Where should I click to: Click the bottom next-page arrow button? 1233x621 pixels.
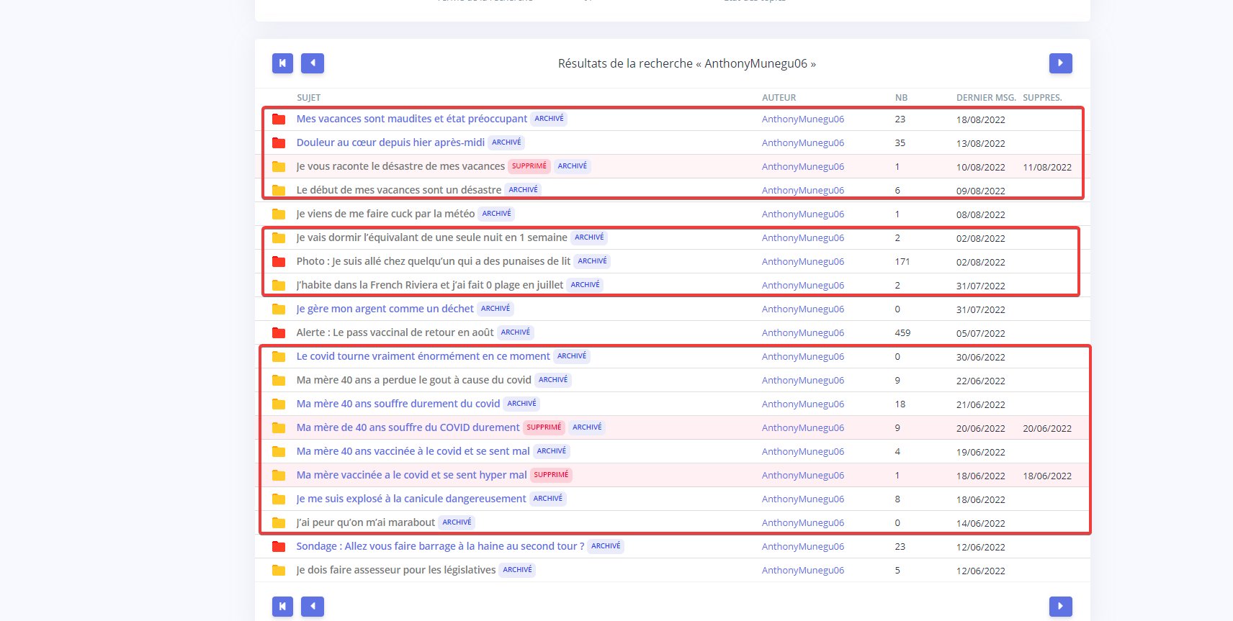point(1060,607)
